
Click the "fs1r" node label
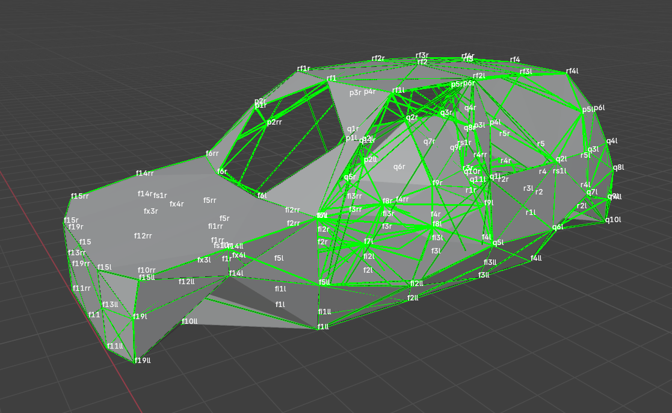point(160,196)
